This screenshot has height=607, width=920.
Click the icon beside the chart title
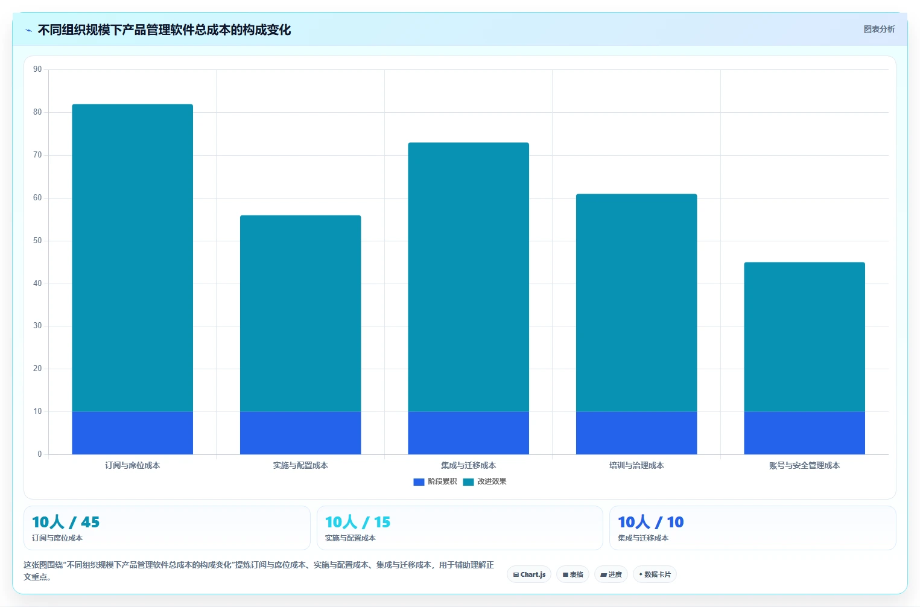[28, 30]
